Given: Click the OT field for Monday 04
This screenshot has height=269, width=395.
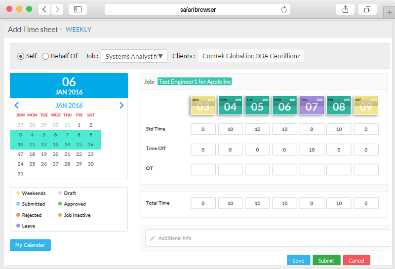Looking at the screenshot, I should pos(230,169).
